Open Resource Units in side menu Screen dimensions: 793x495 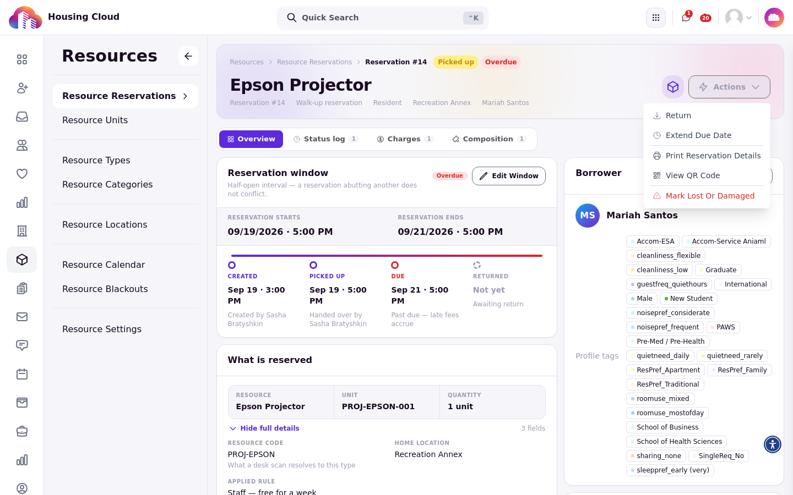pyautogui.click(x=126, y=120)
